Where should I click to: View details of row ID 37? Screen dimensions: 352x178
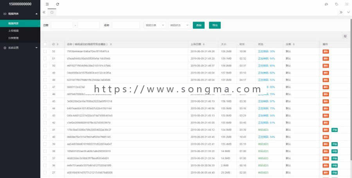[x=334, y=159]
